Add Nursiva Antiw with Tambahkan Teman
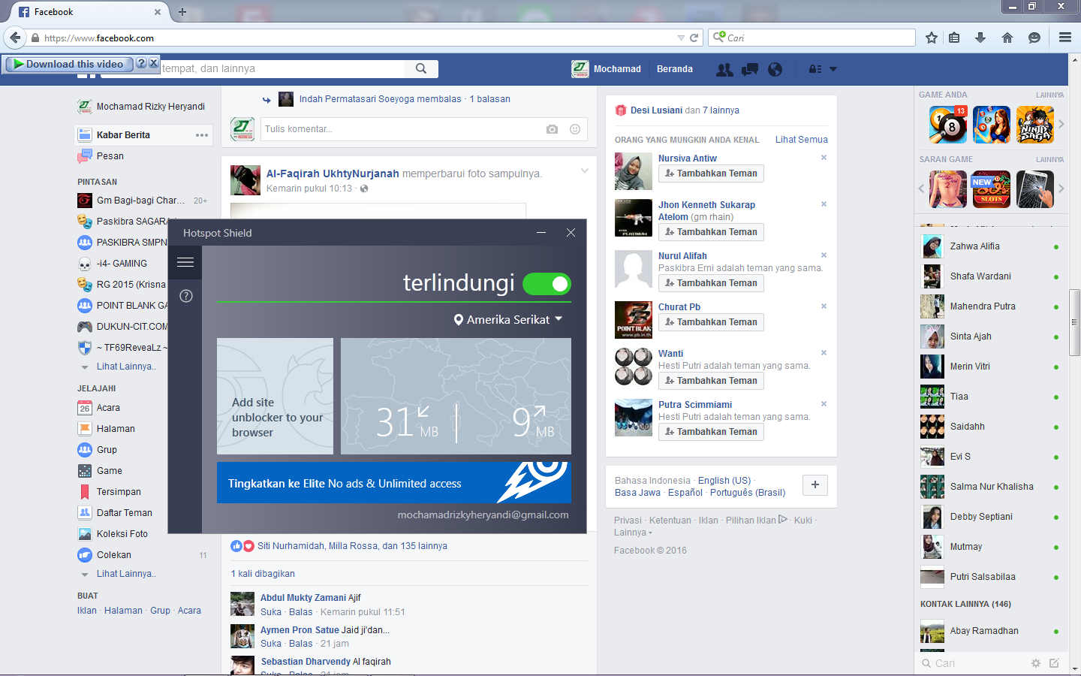The image size is (1081, 676). (711, 174)
